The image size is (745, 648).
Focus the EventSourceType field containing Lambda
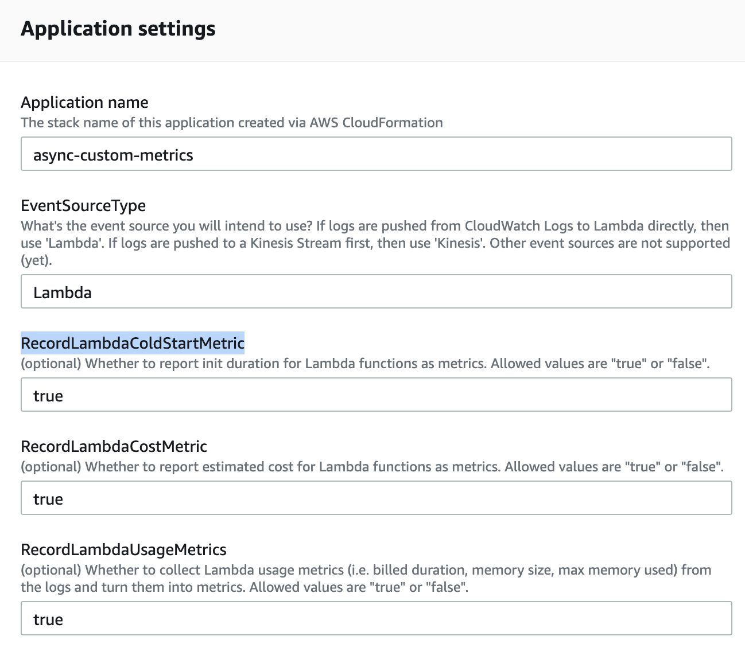[376, 291]
